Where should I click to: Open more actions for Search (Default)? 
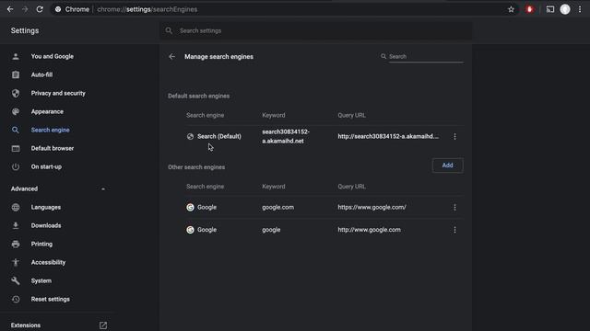click(454, 137)
